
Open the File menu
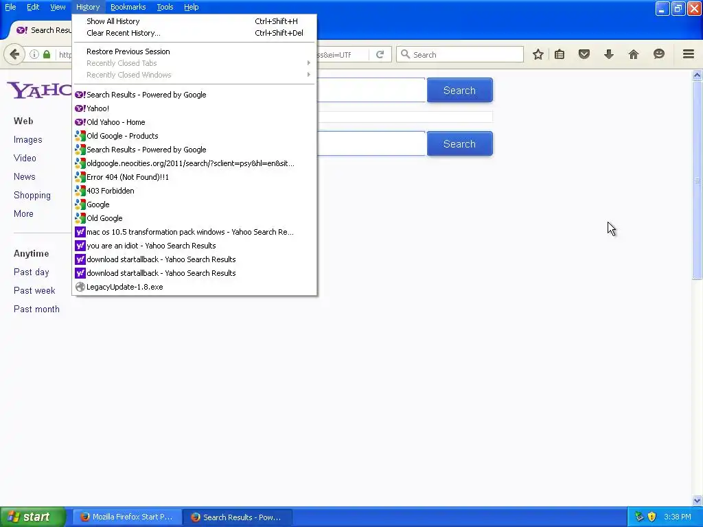click(10, 7)
